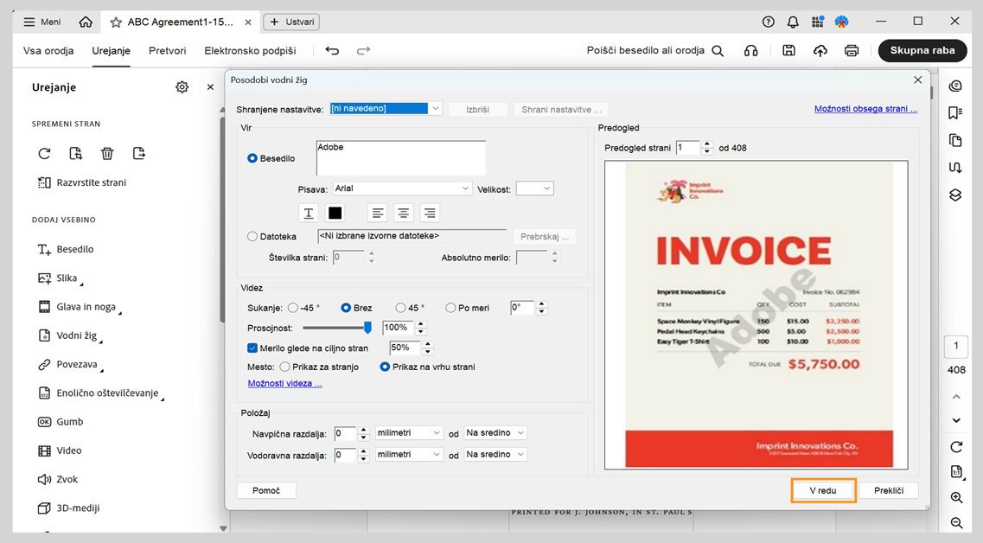Open the Pisava font dropdown
983x543 pixels.
coord(465,188)
